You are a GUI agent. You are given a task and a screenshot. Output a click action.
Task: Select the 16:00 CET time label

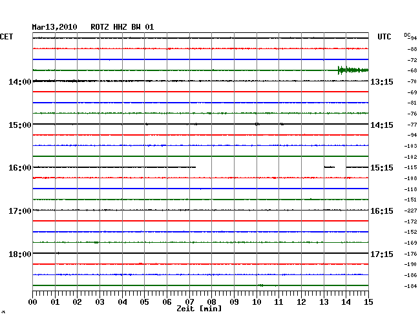pyautogui.click(x=20, y=168)
